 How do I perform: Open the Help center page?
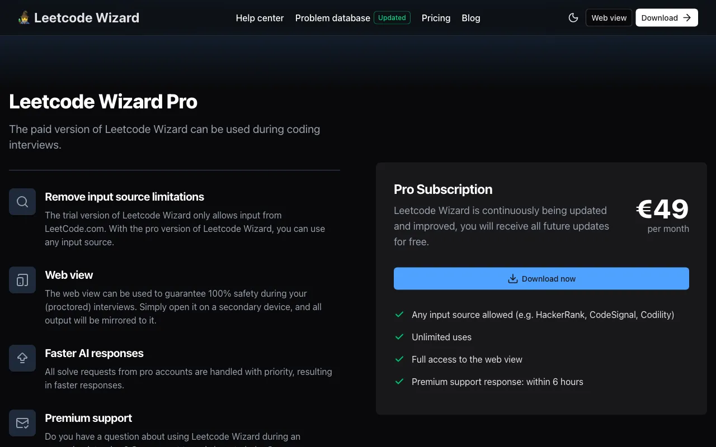[x=260, y=18]
